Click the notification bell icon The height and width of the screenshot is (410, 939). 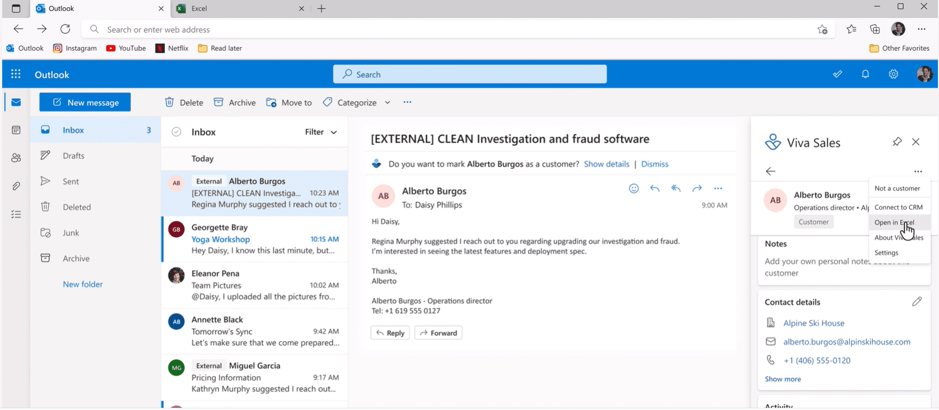click(865, 74)
